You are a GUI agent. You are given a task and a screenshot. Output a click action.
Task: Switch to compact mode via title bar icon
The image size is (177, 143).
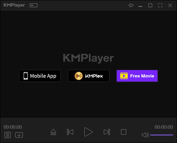coord(34,5)
